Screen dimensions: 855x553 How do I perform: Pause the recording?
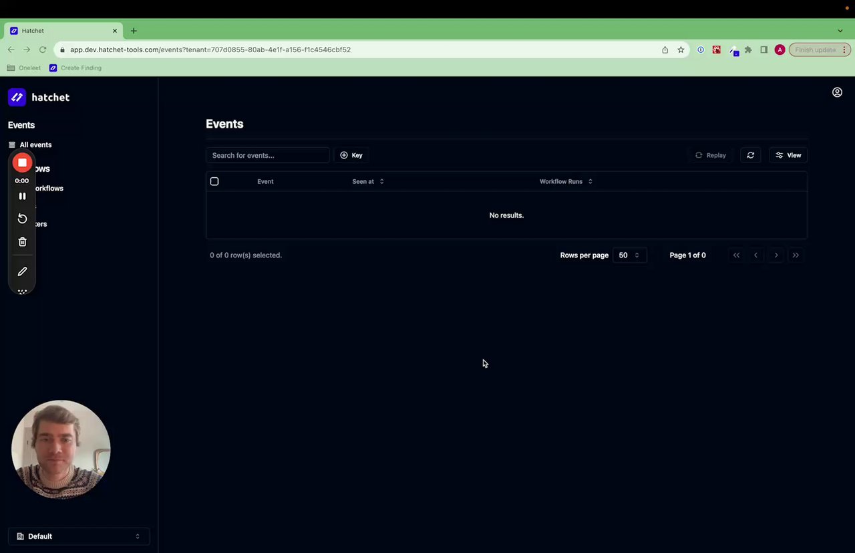[22, 196]
